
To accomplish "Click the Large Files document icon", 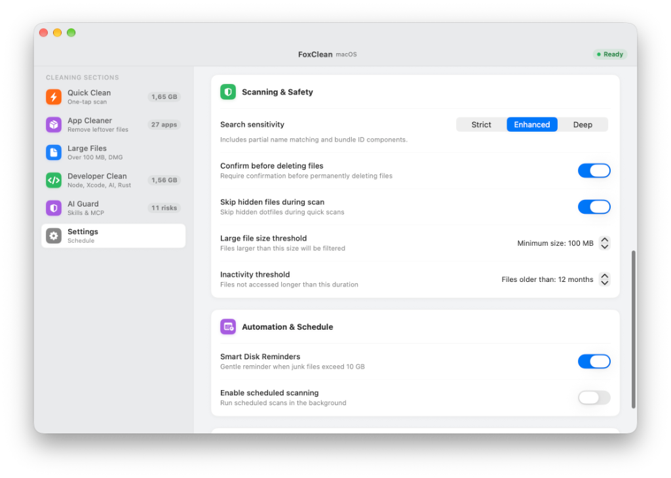I will pyautogui.click(x=54, y=153).
